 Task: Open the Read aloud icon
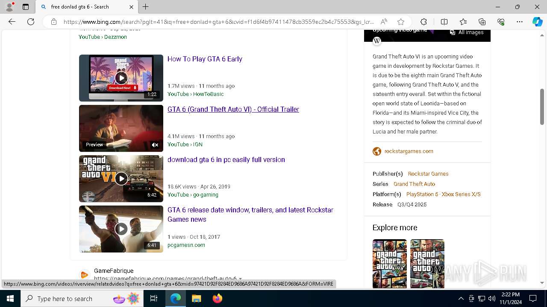(x=384, y=22)
